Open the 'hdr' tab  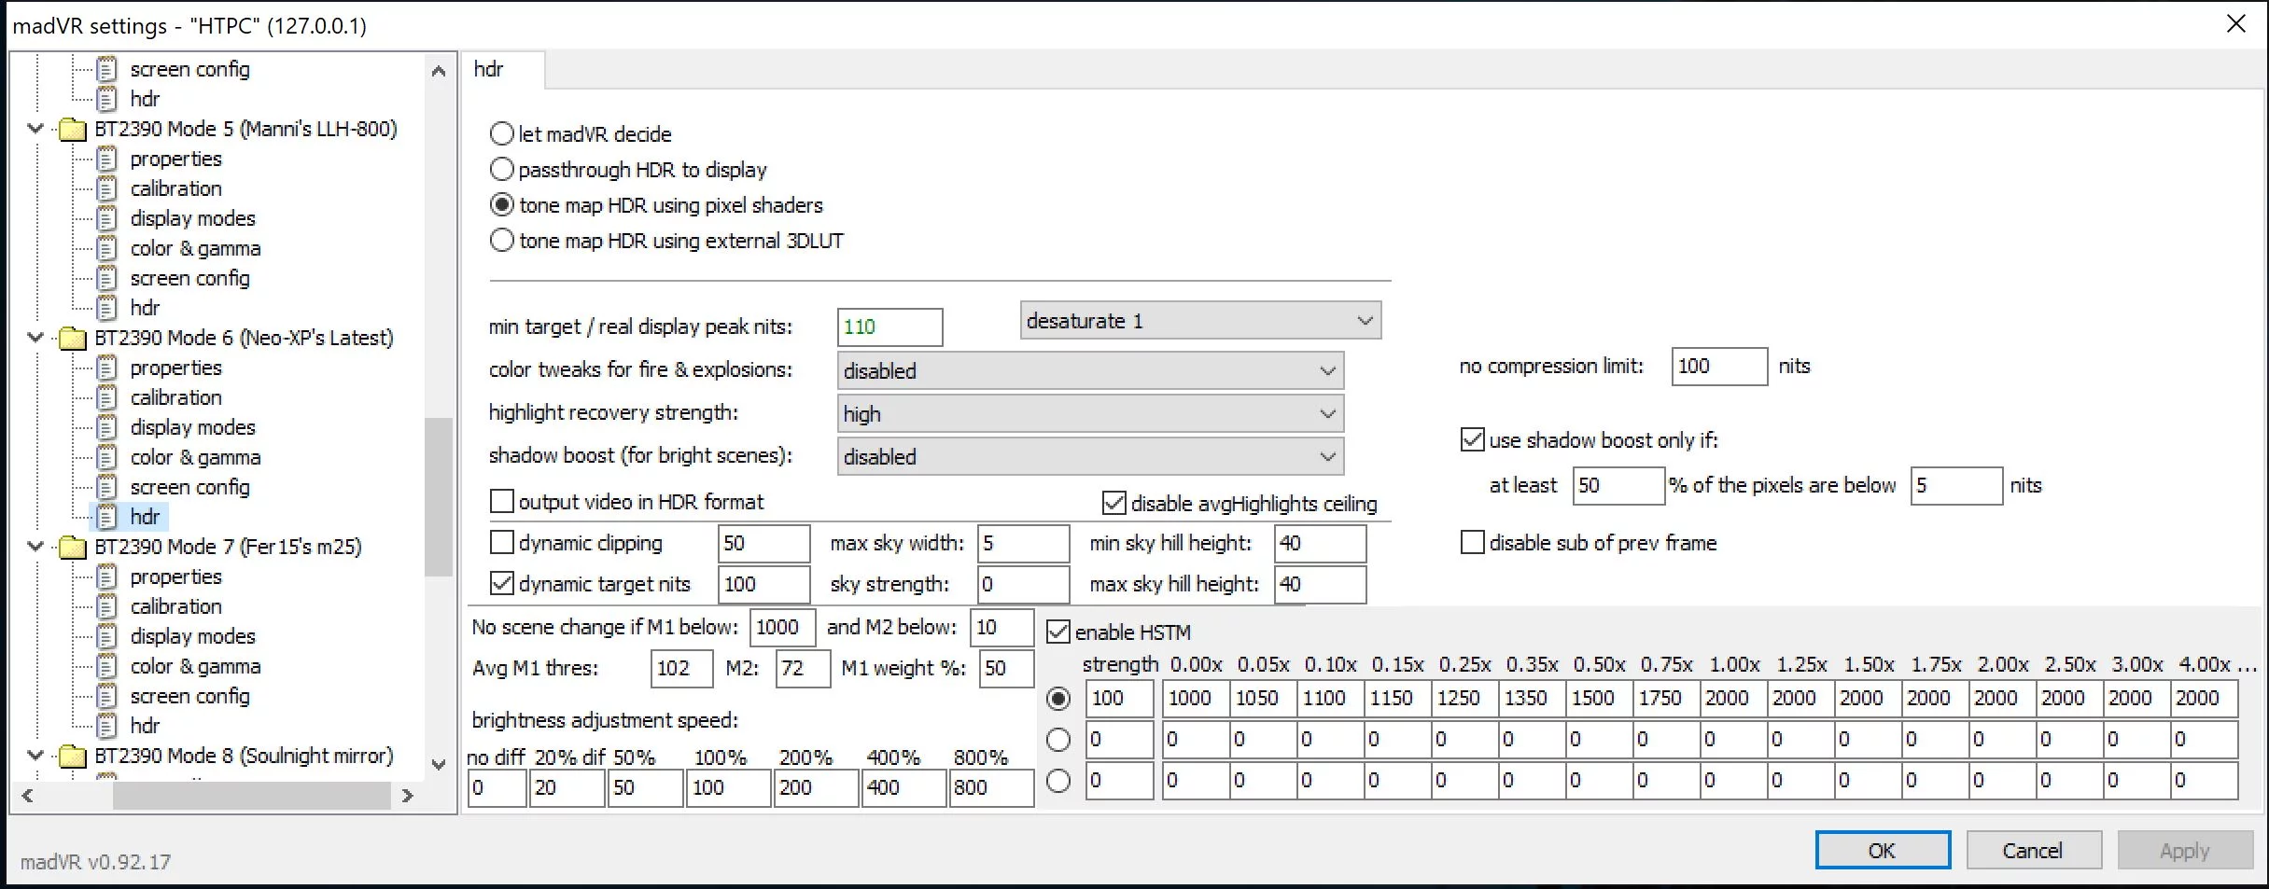pyautogui.click(x=502, y=70)
